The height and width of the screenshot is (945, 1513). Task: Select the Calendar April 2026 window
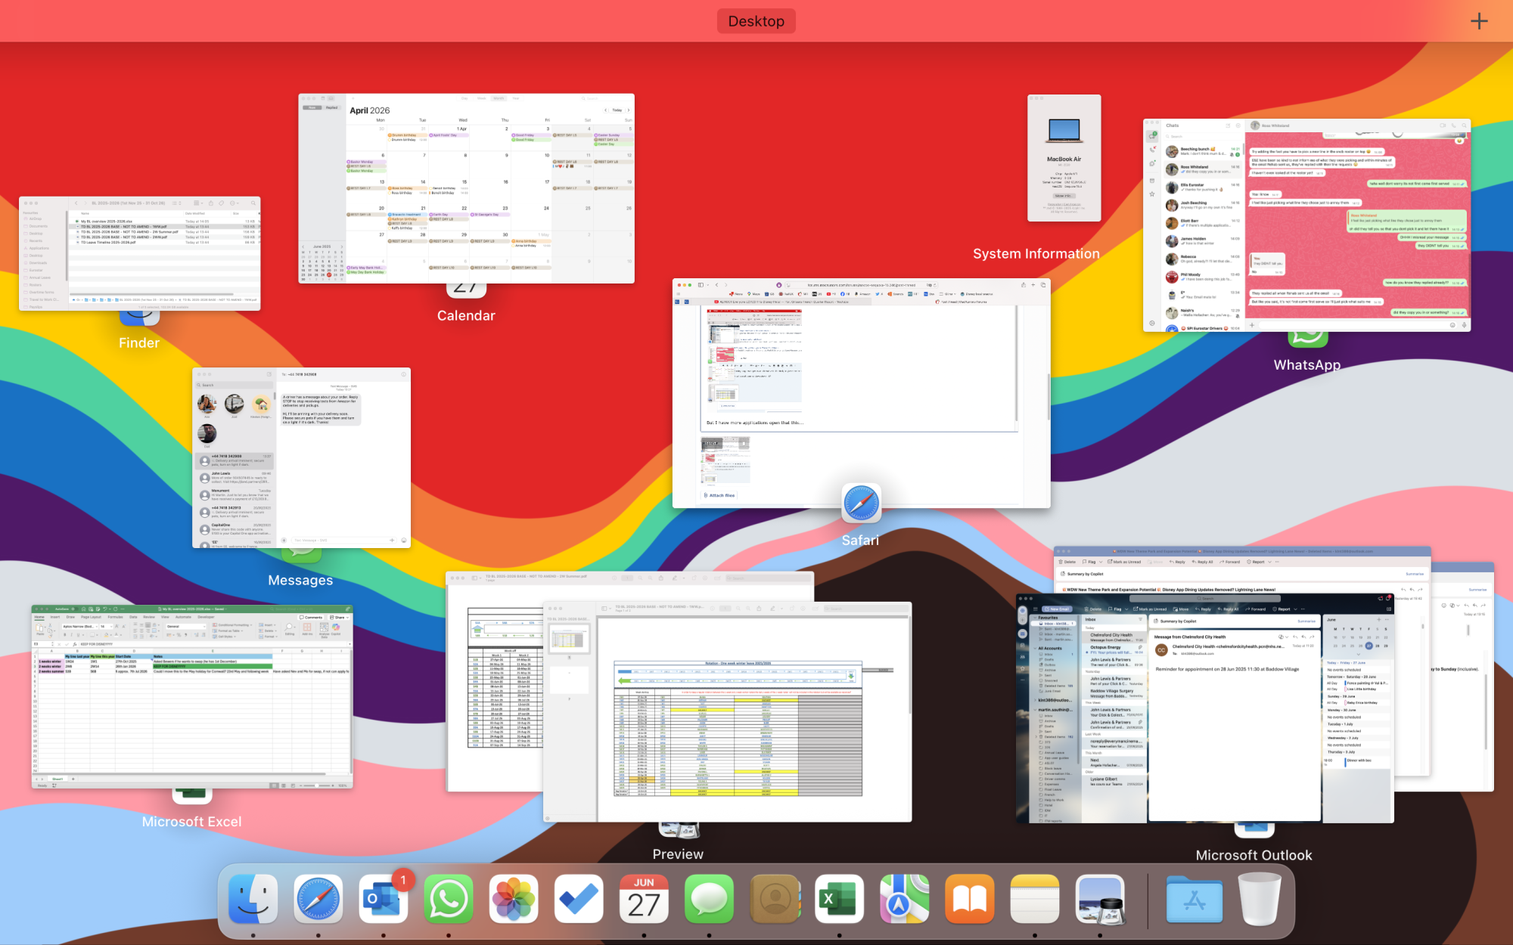tap(466, 189)
